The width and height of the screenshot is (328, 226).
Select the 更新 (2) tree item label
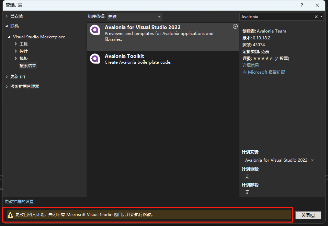pyautogui.click(x=18, y=77)
